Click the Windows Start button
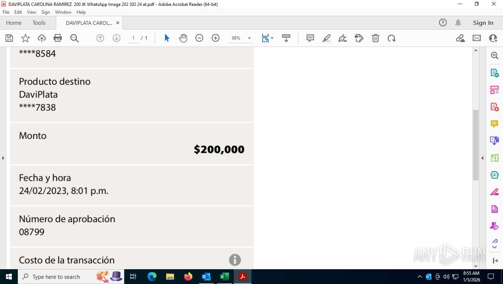The image size is (503, 284). click(9, 277)
